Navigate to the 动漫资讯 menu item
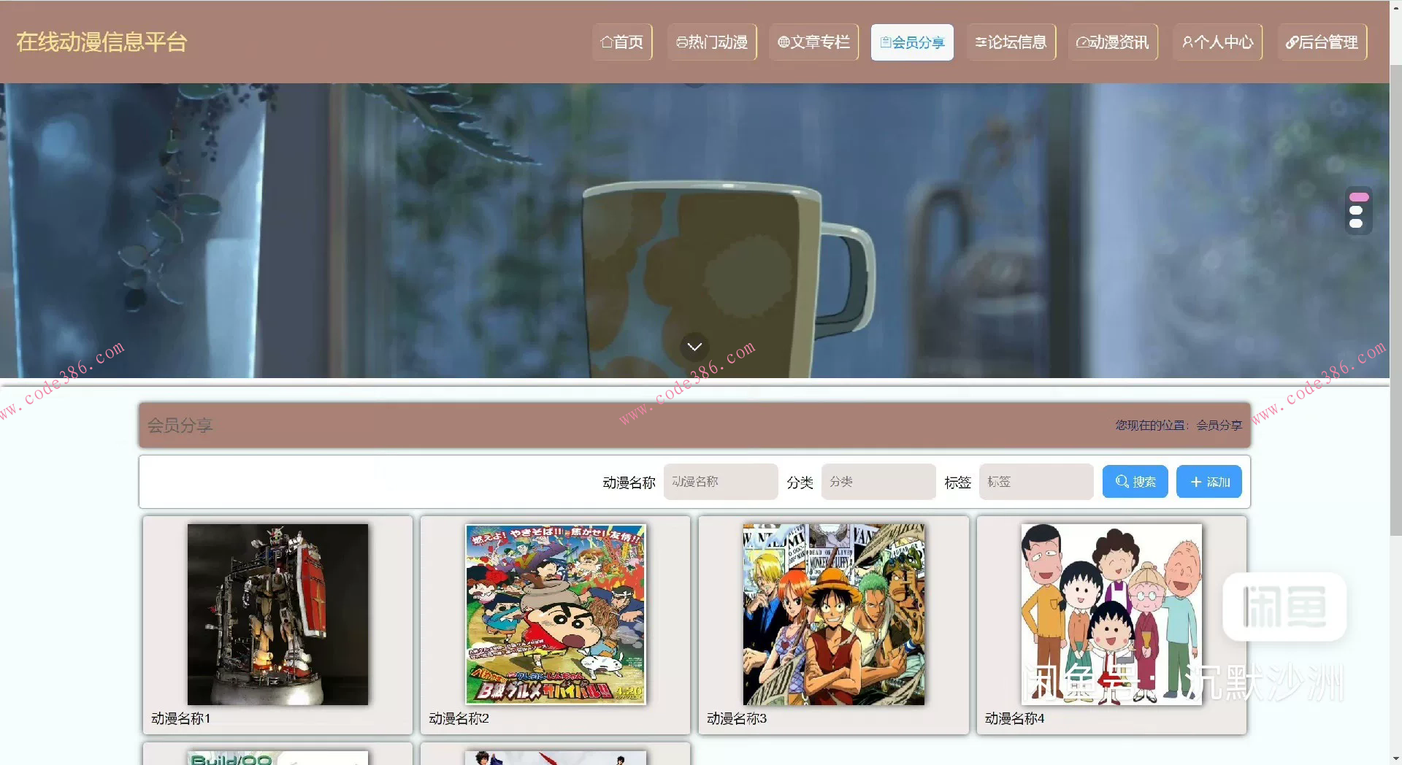 [x=1113, y=42]
